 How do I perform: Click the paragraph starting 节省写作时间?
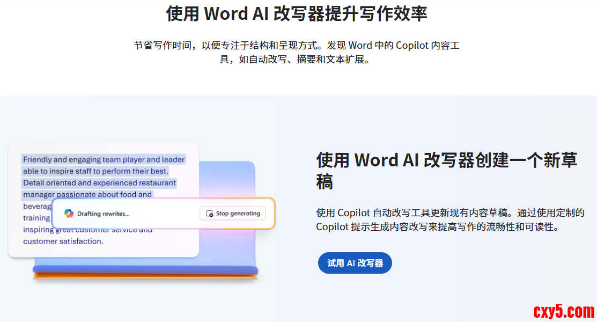297,52
